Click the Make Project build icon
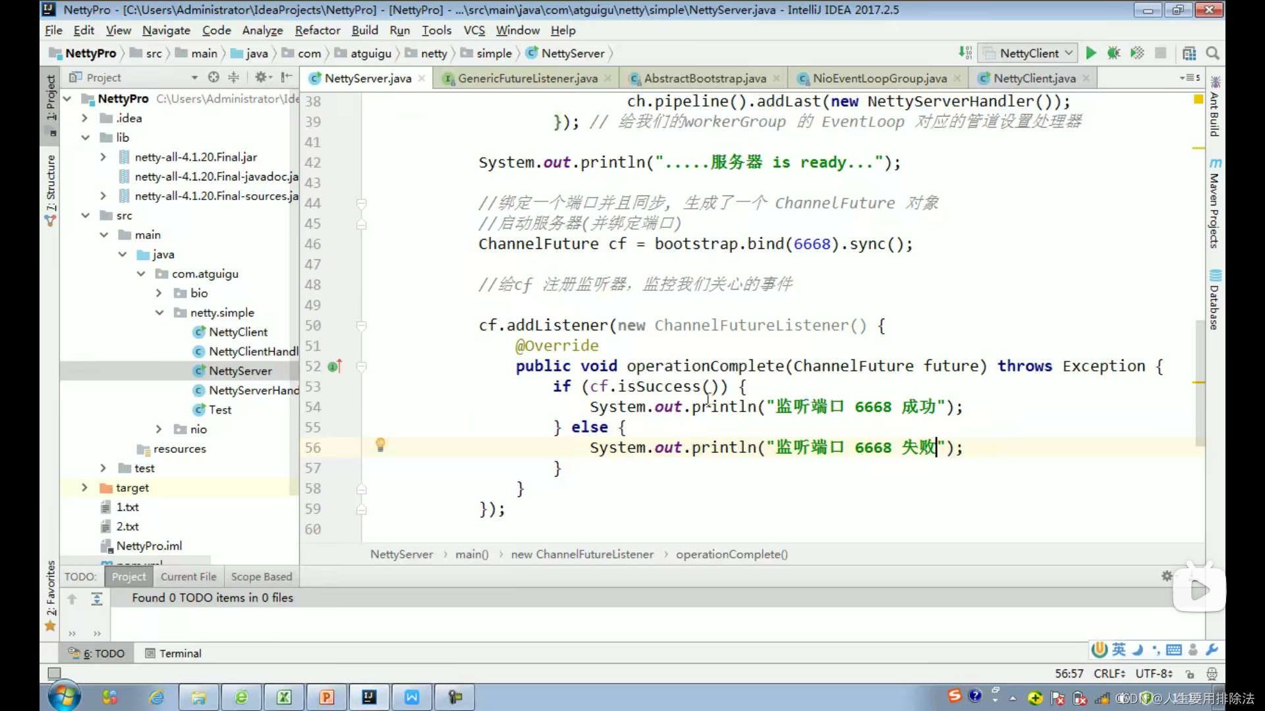 pos(965,53)
